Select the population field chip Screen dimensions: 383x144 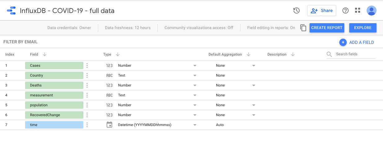(54, 105)
